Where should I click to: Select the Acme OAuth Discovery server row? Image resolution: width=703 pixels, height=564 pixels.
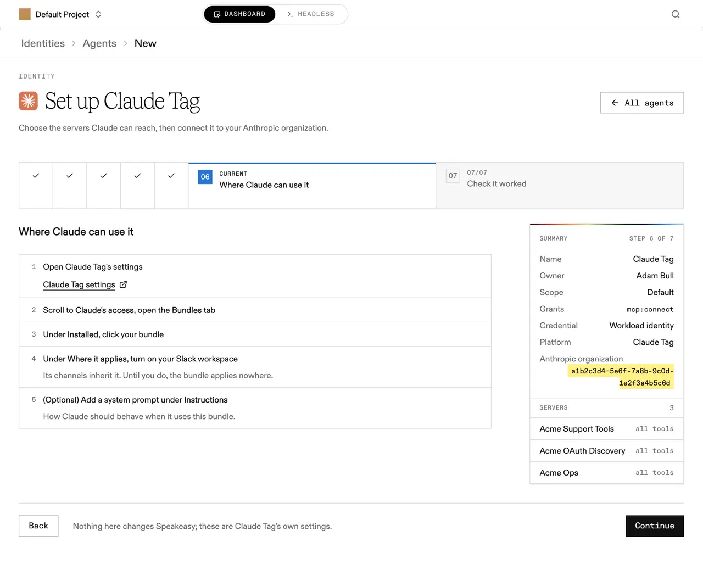[x=606, y=451]
